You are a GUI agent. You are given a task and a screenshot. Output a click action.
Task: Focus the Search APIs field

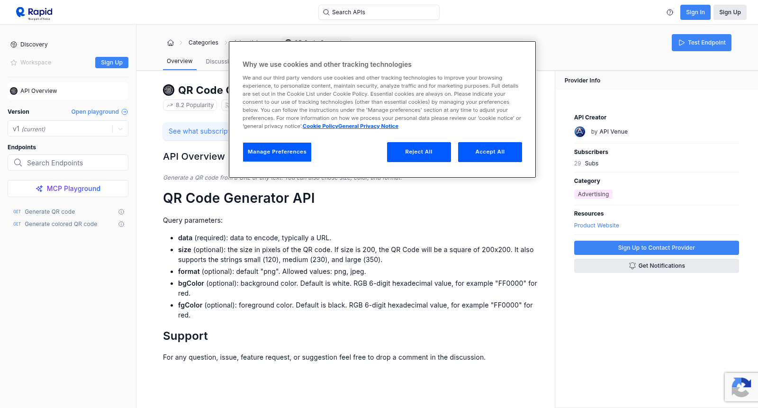tap(379, 12)
